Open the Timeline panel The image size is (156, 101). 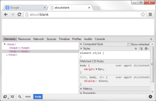point(64,39)
